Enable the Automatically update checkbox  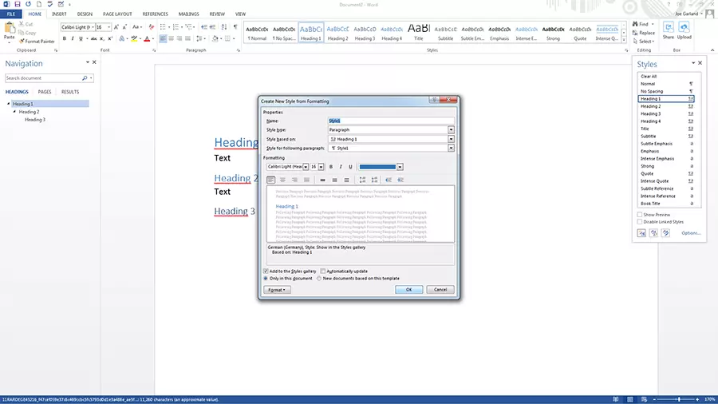323,271
